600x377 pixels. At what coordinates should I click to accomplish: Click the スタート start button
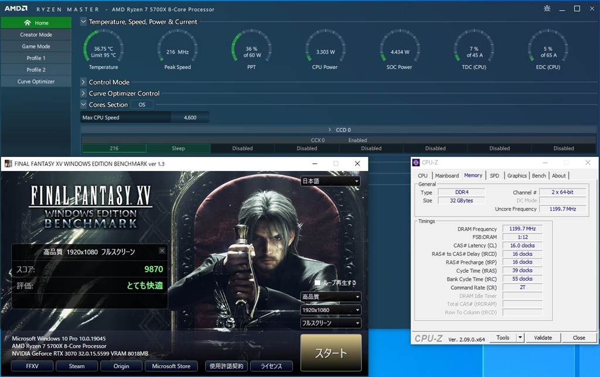point(331,352)
